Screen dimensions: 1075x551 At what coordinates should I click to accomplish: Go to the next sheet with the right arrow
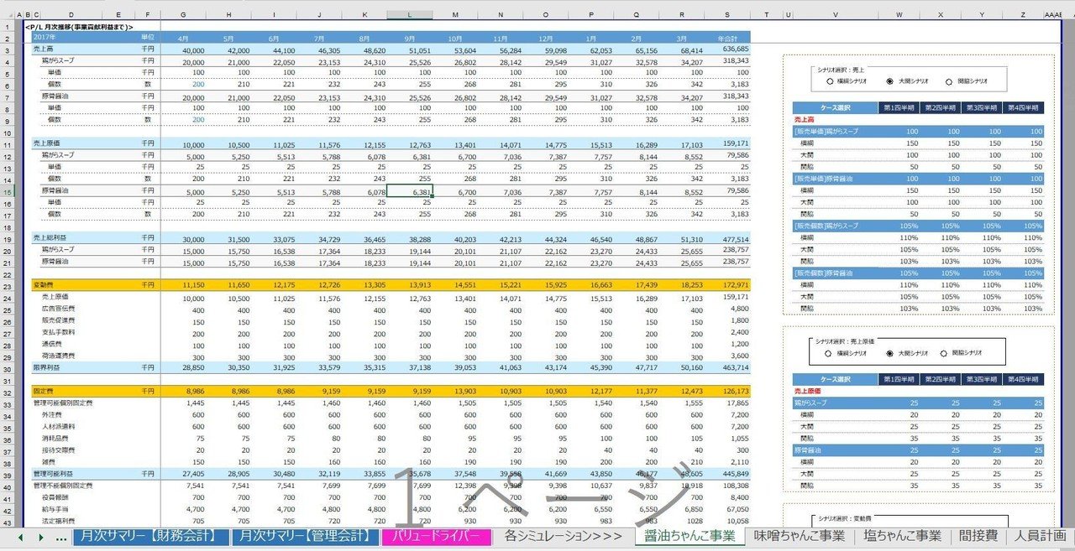(41, 537)
